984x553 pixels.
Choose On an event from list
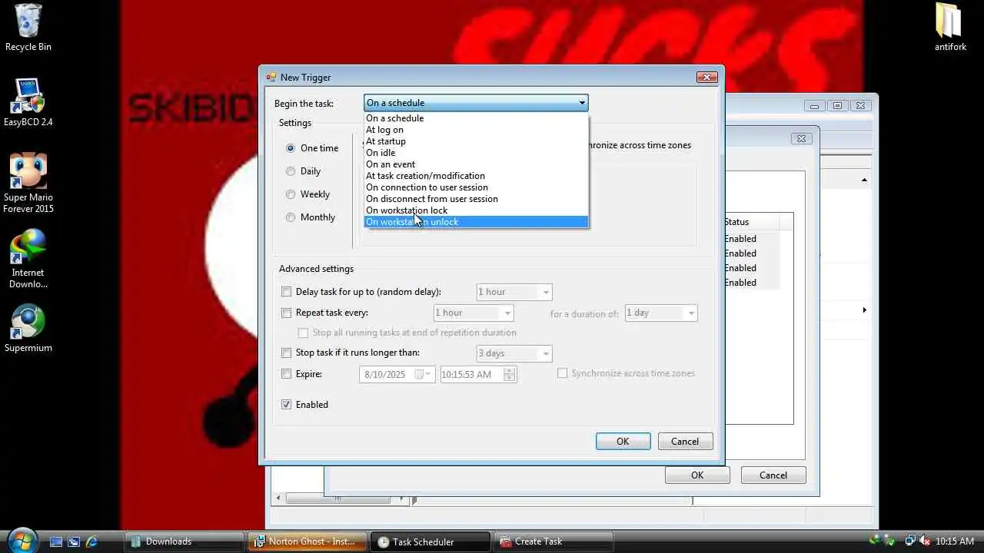click(x=476, y=164)
